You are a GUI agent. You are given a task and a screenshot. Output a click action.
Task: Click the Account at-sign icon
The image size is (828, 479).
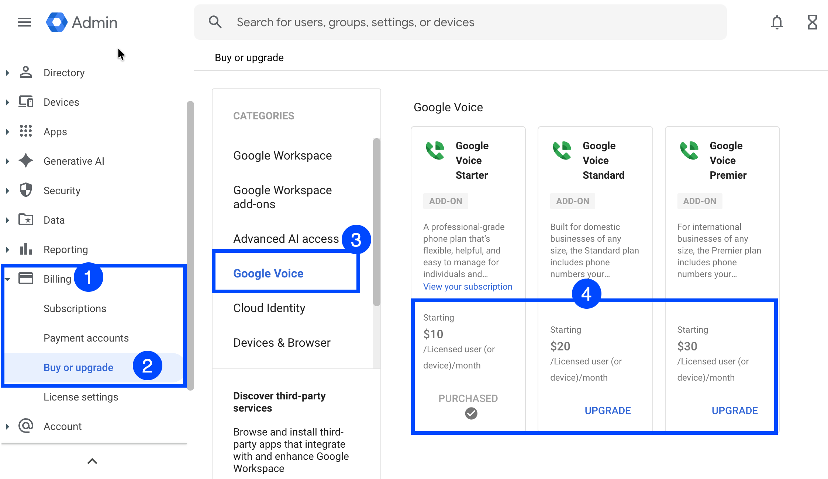(x=26, y=426)
